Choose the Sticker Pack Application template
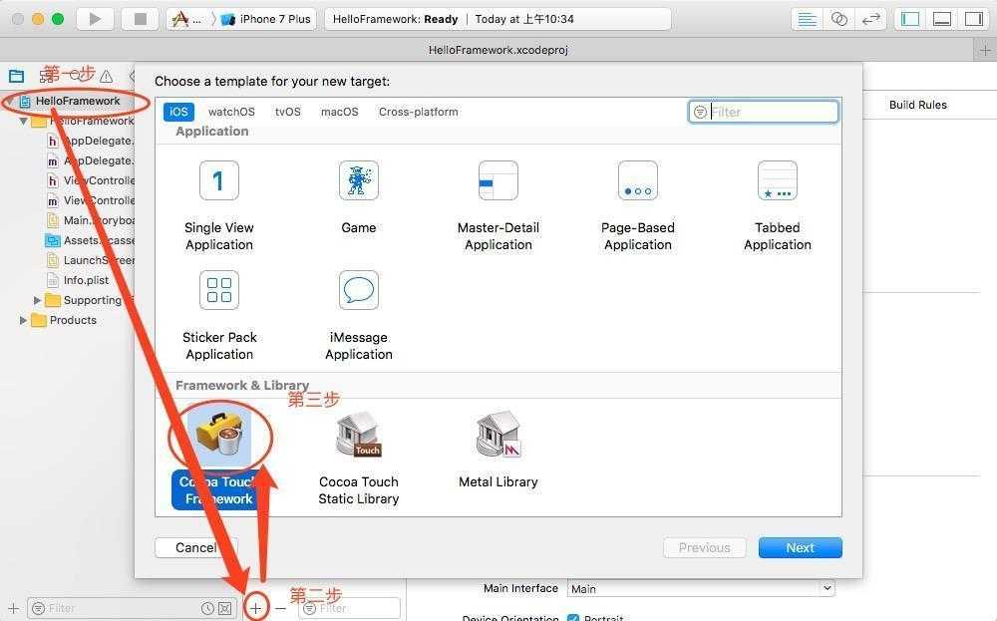The height and width of the screenshot is (621, 997). [219, 315]
